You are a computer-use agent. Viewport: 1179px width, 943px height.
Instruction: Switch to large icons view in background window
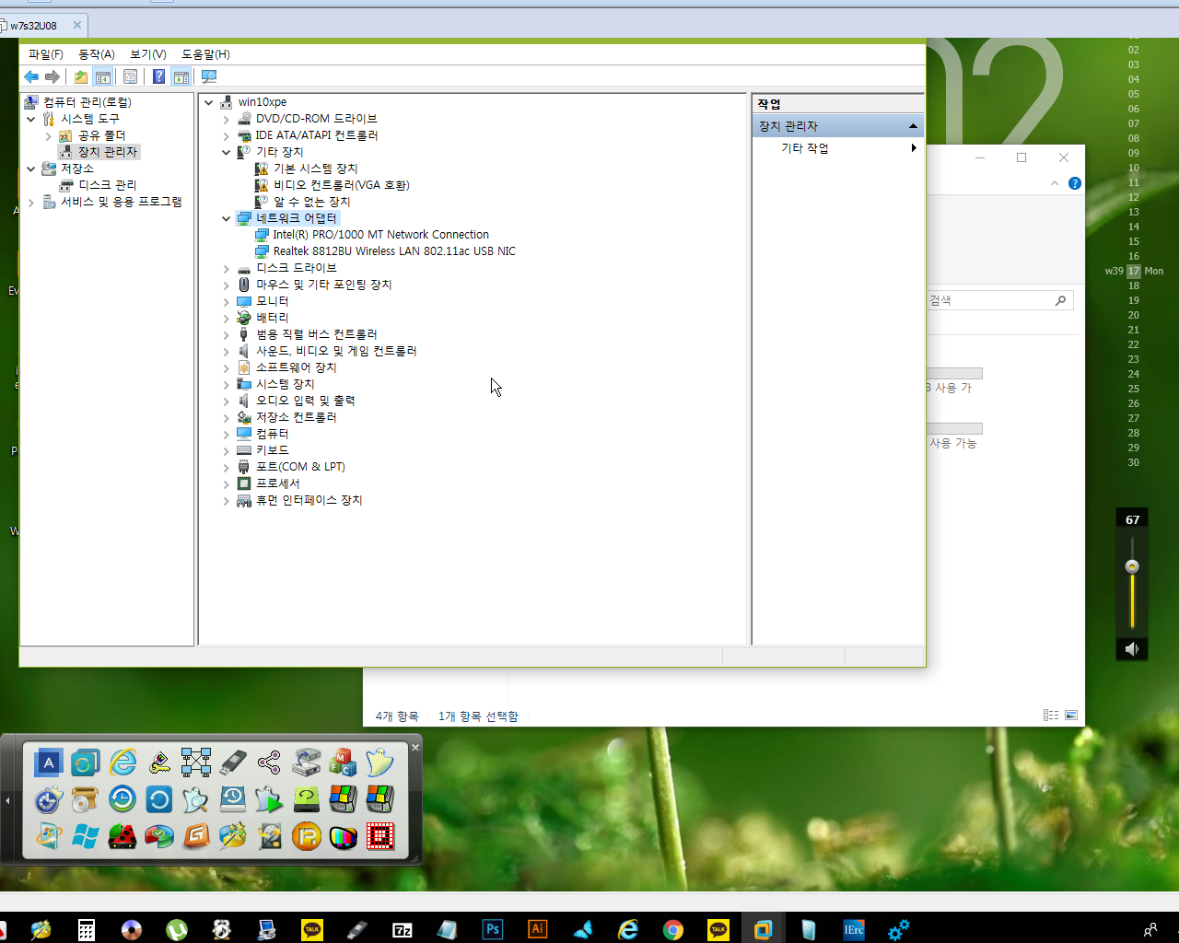(1071, 715)
